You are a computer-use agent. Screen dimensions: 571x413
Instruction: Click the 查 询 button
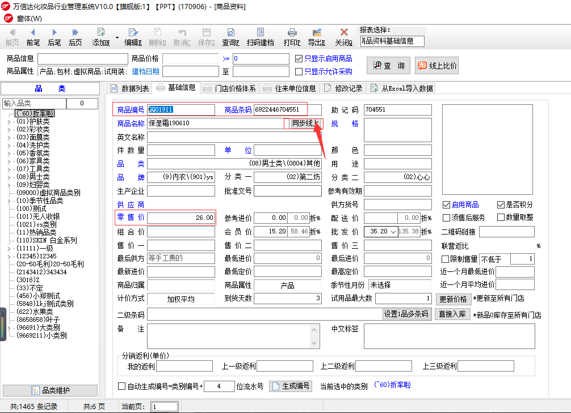[x=388, y=66]
